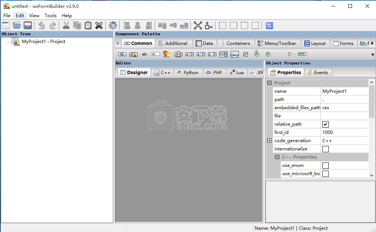
Task: Open a project with the folder icon
Action: [17, 25]
